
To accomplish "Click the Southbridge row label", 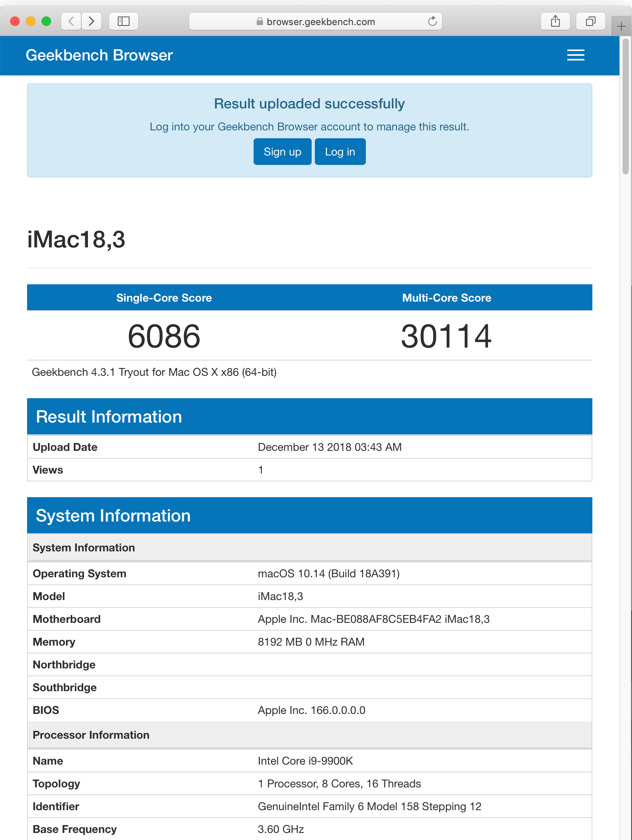I will [65, 687].
